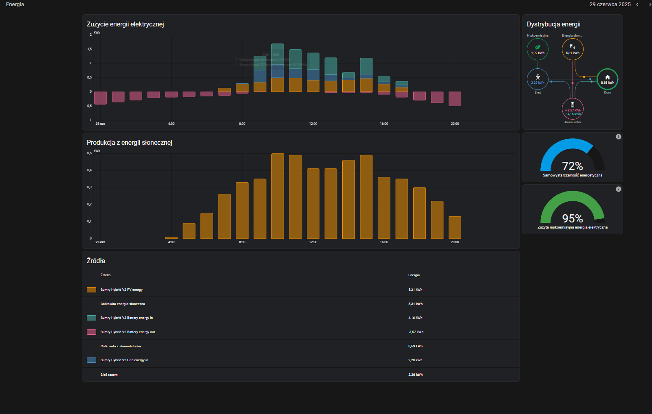Click the pink Battery energy out swatch
Screen dimensions: 652x414
pos(92,332)
